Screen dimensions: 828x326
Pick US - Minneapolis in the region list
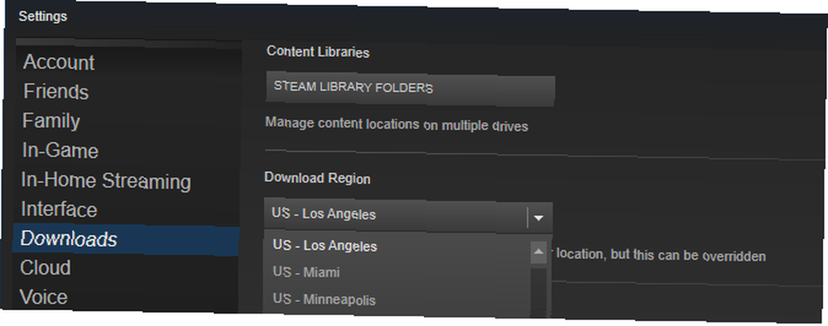click(397, 300)
